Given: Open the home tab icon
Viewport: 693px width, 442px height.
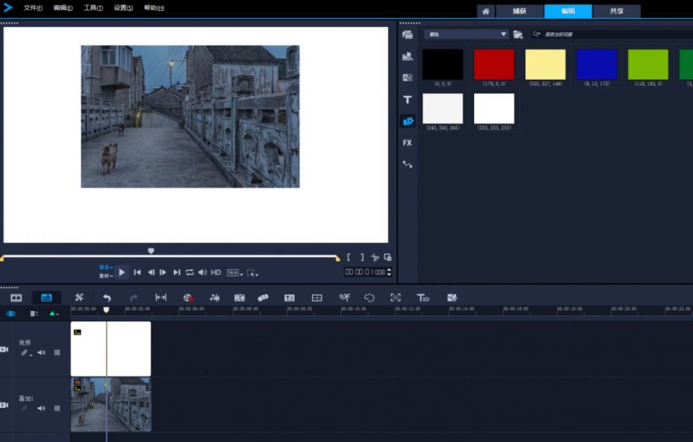Looking at the screenshot, I should click(486, 11).
